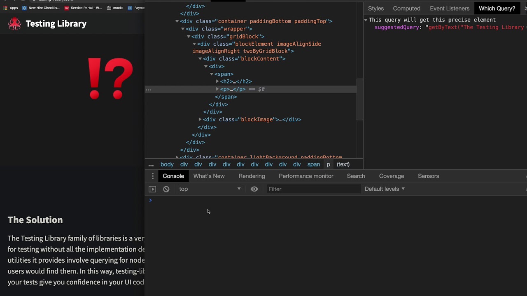Viewport: 527px width, 296px height.
Task: Collapse the container paddingBottom paddingTop div
Action: coord(177,21)
